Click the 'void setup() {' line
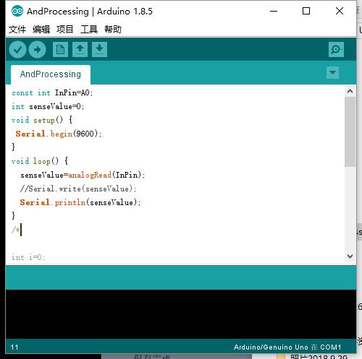The image size is (362, 359). pos(42,120)
